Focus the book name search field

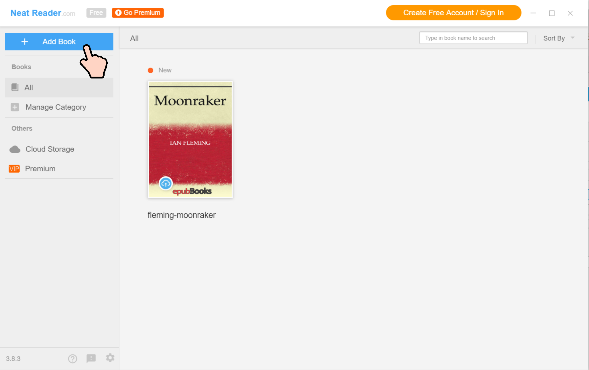[473, 38]
